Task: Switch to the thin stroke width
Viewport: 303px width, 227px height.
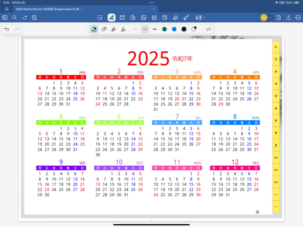Action: coord(135,29)
